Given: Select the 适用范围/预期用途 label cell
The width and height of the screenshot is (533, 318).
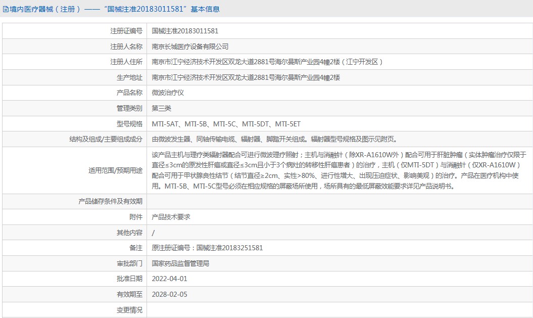Looking at the screenshot, I should 74,170.
